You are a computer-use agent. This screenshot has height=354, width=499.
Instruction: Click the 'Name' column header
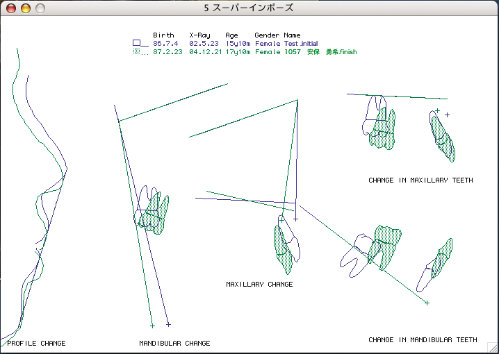pyautogui.click(x=292, y=35)
